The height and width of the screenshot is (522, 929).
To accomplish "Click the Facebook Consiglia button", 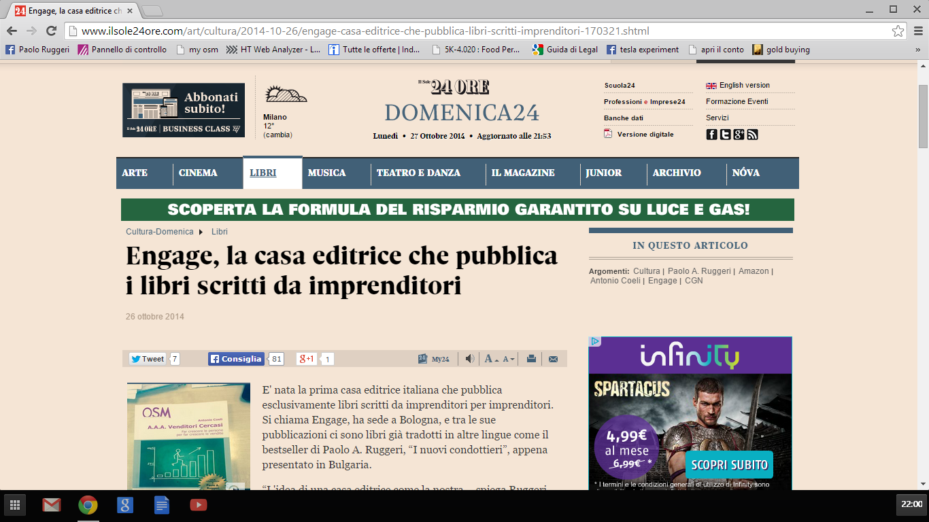I will 236,359.
